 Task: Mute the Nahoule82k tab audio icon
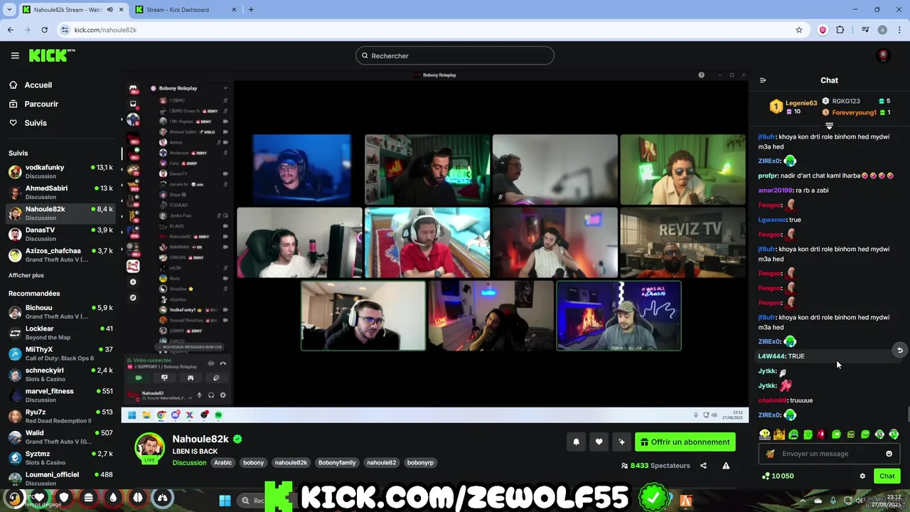111,10
